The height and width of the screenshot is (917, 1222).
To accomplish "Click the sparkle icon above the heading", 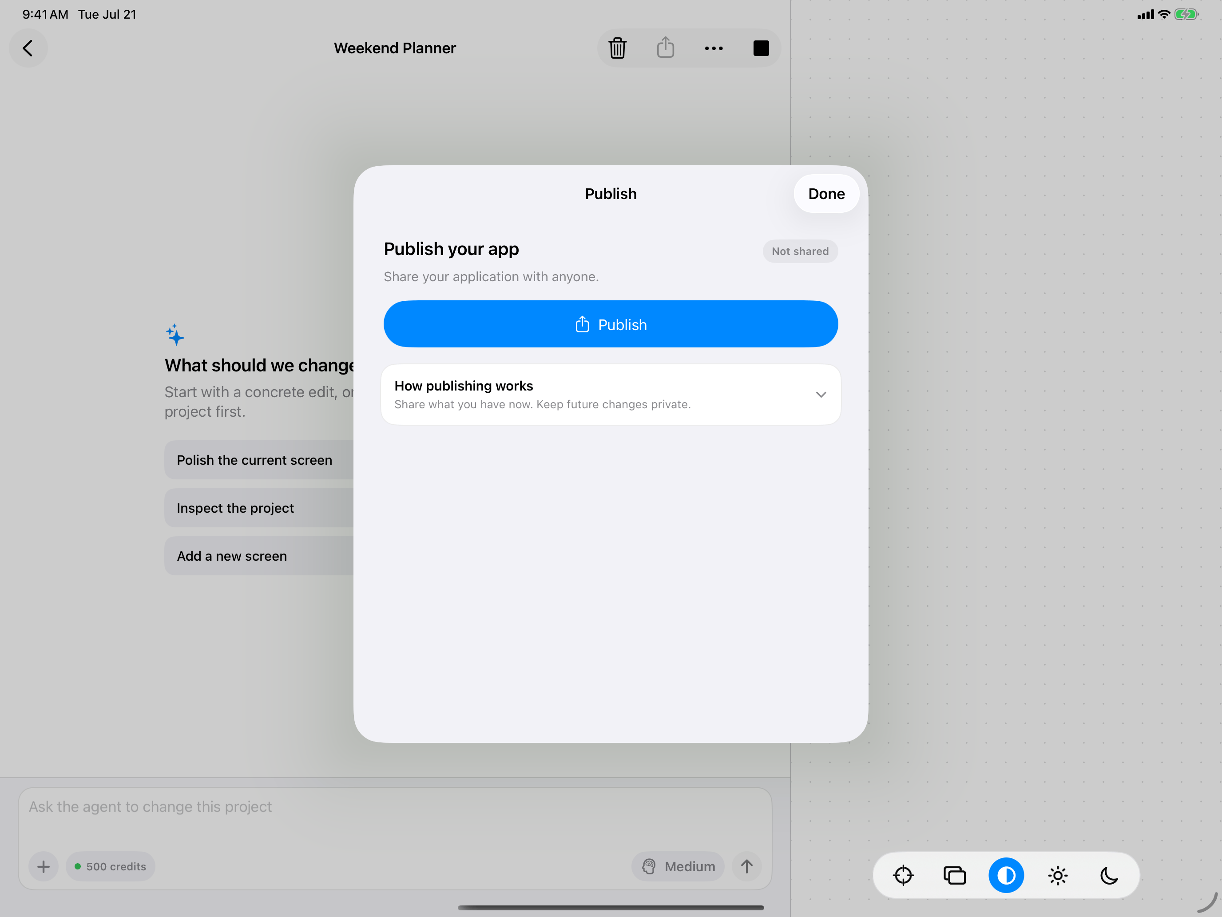I will tap(175, 335).
